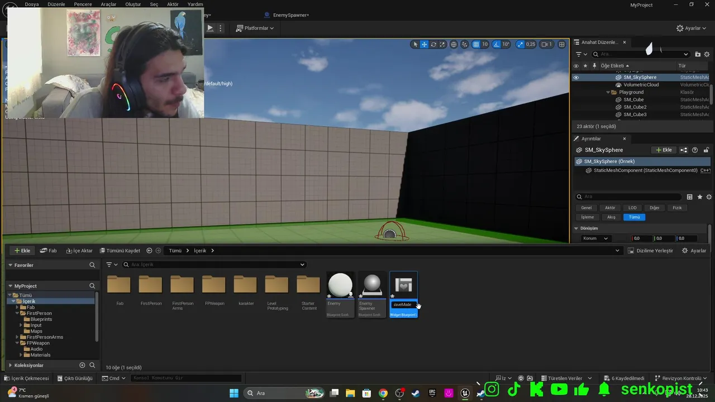Open the details panel settings gear

click(x=709, y=197)
